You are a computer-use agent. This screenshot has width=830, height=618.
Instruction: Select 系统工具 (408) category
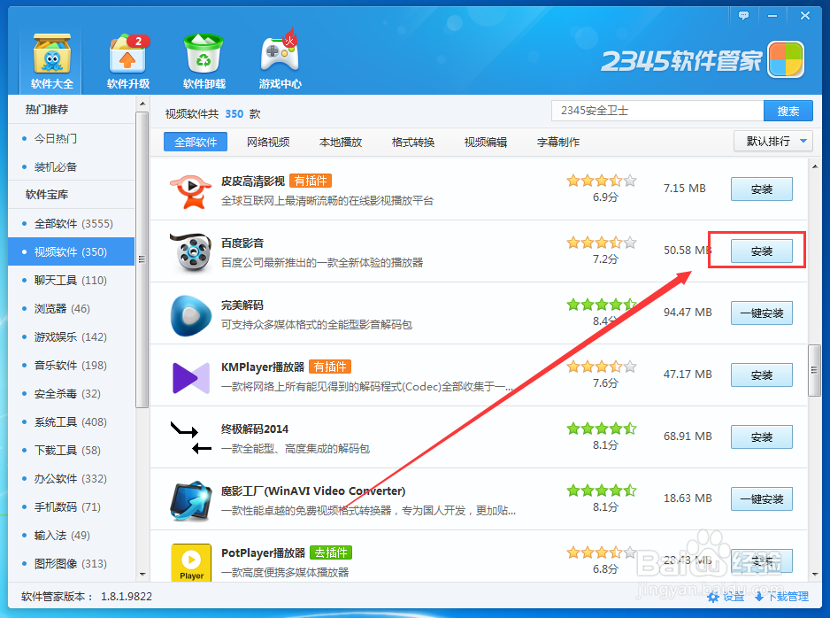pyautogui.click(x=71, y=421)
